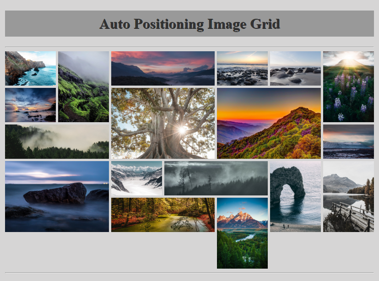The width and height of the screenshot is (379, 281).
Task: Open the Grand Teton river valley photo
Action: [242, 232]
